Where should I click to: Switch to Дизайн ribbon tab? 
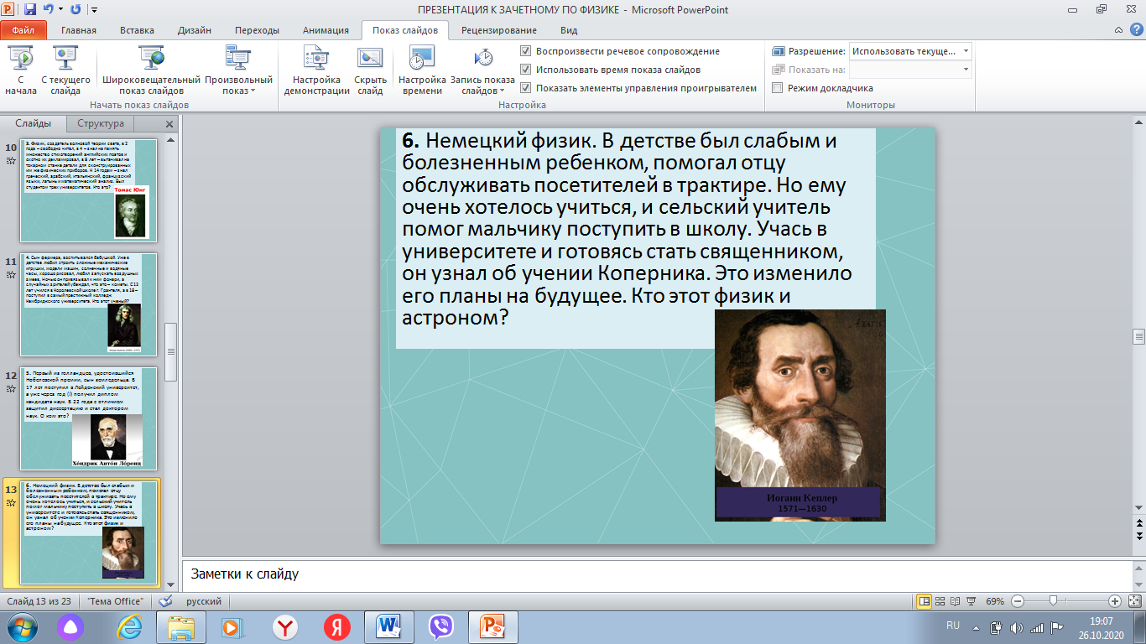tap(194, 30)
